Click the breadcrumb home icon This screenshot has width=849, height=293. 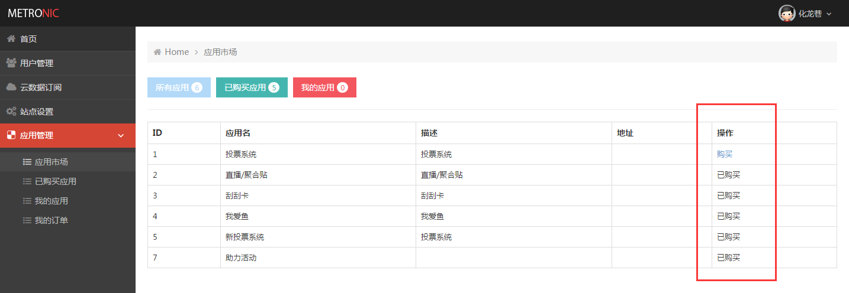pos(157,52)
